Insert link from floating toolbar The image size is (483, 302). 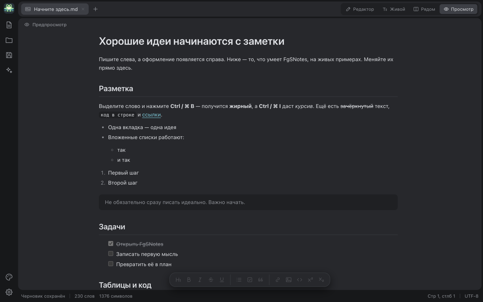pyautogui.click(x=278, y=280)
